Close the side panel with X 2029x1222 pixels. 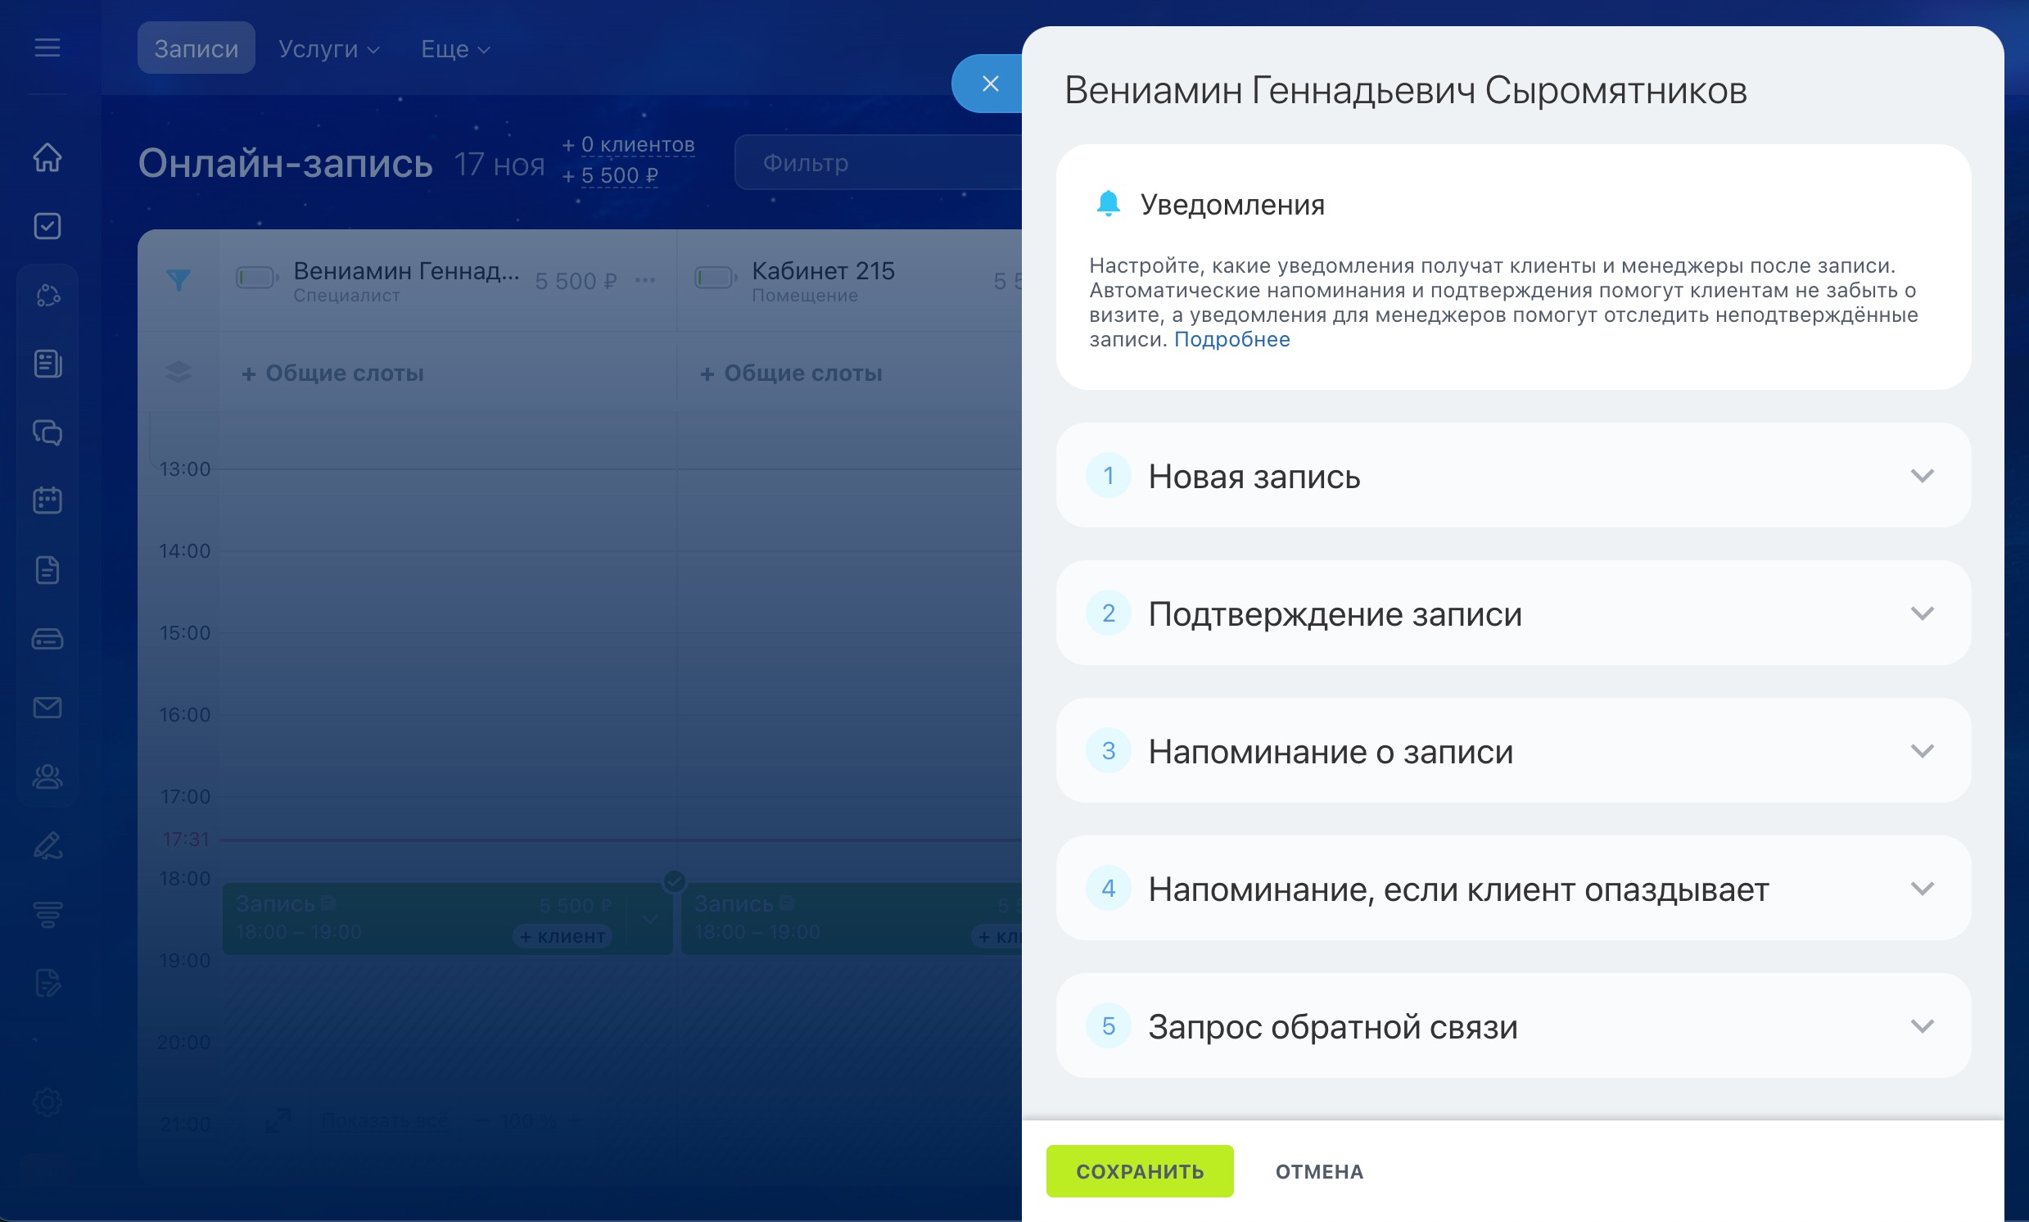pyautogui.click(x=989, y=84)
